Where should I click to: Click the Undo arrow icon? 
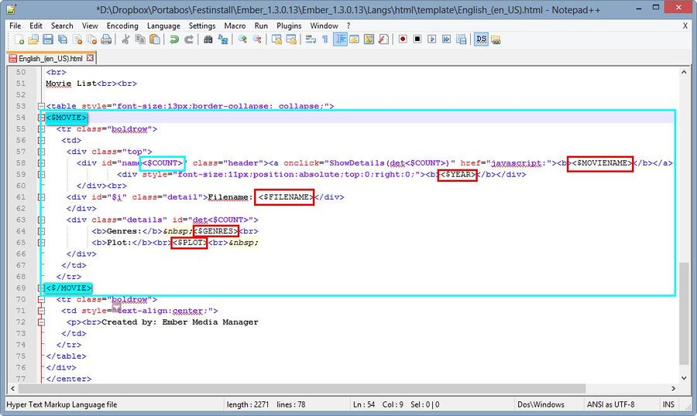coord(174,39)
